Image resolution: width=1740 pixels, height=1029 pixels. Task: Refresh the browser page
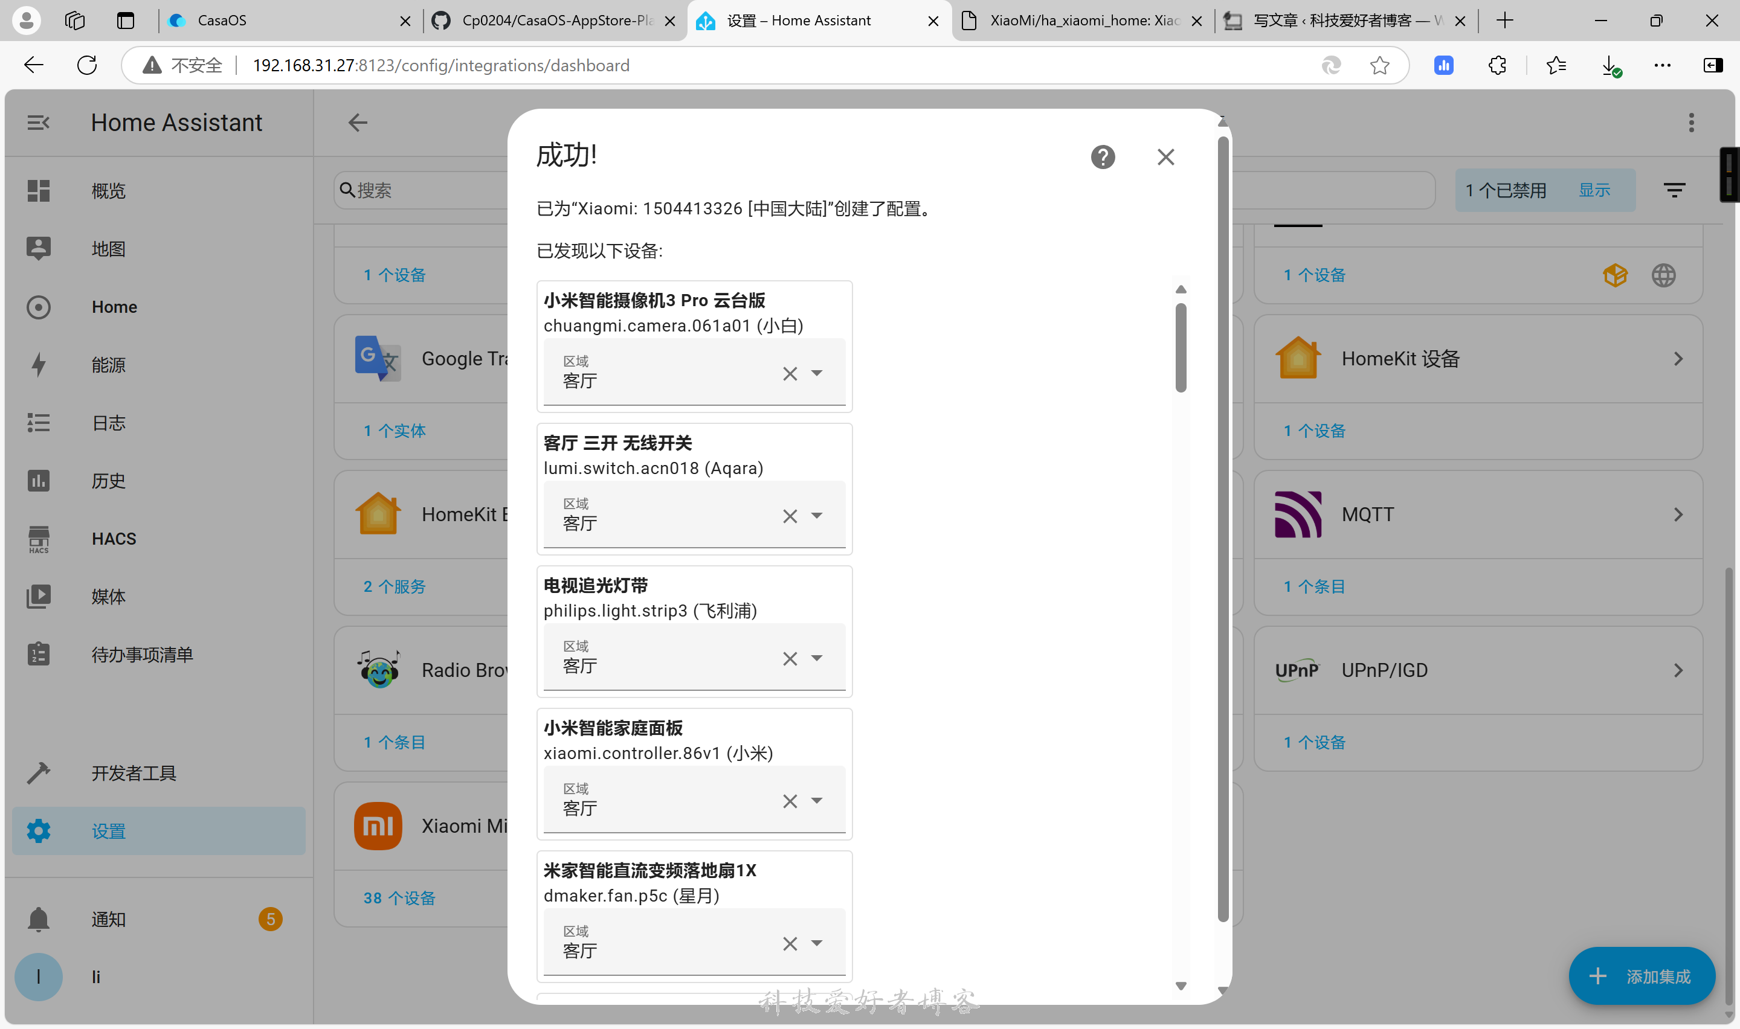pos(86,65)
